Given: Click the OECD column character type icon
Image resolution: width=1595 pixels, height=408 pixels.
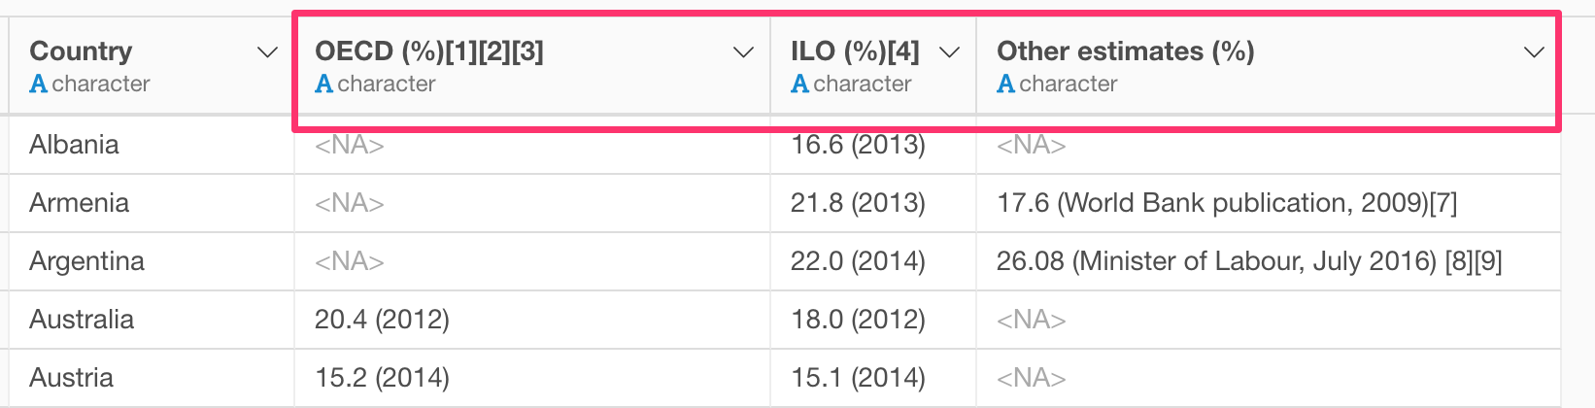Looking at the screenshot, I should tap(324, 85).
